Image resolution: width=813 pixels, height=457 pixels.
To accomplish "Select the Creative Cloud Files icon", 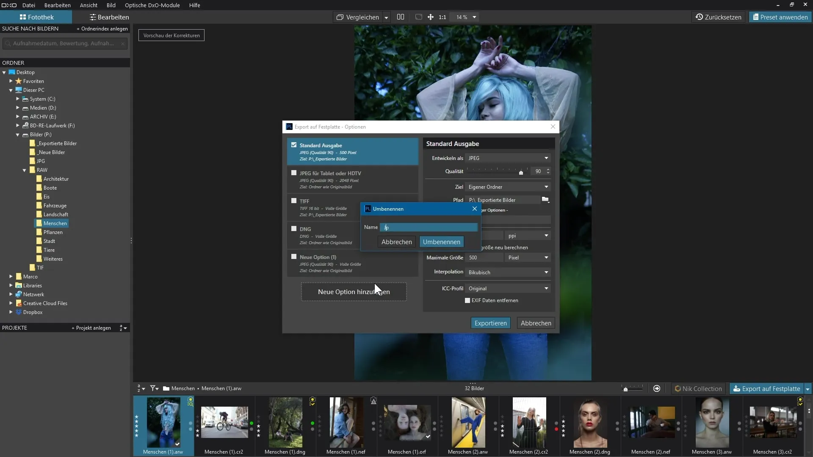I will coord(19,303).
